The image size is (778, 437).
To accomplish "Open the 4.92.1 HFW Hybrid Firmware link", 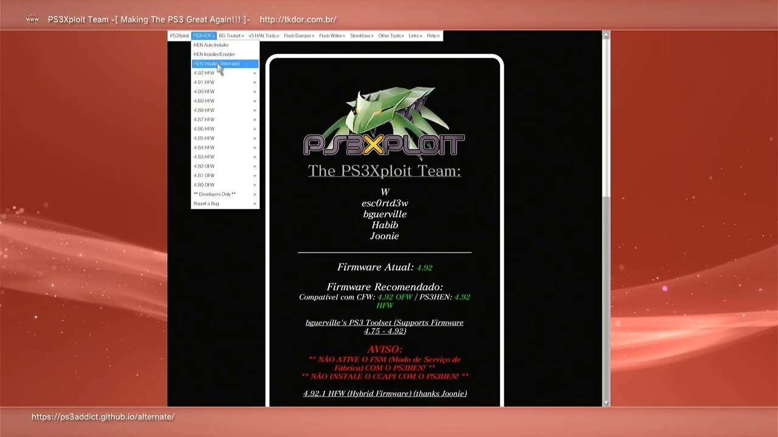I will pos(385,393).
